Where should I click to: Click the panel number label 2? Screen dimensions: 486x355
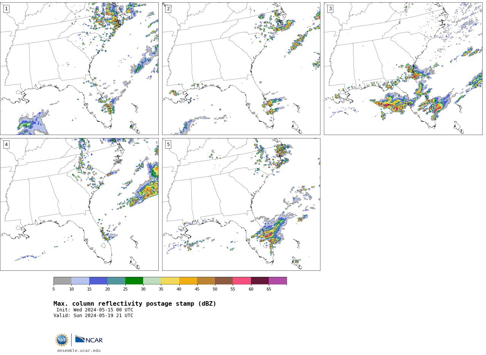pos(168,9)
